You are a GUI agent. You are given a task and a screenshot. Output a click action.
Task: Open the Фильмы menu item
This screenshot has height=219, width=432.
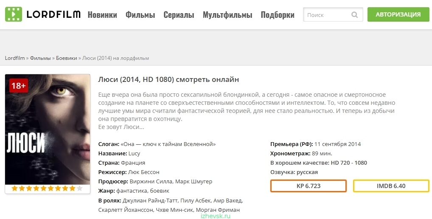tap(140, 14)
